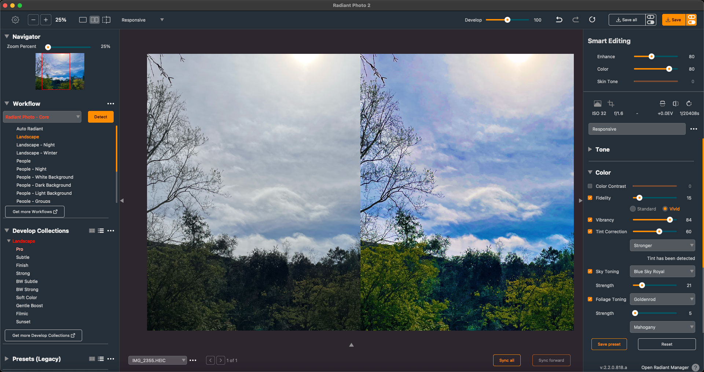Click the Detect button
Viewport: 704px width, 372px height.
coord(100,117)
